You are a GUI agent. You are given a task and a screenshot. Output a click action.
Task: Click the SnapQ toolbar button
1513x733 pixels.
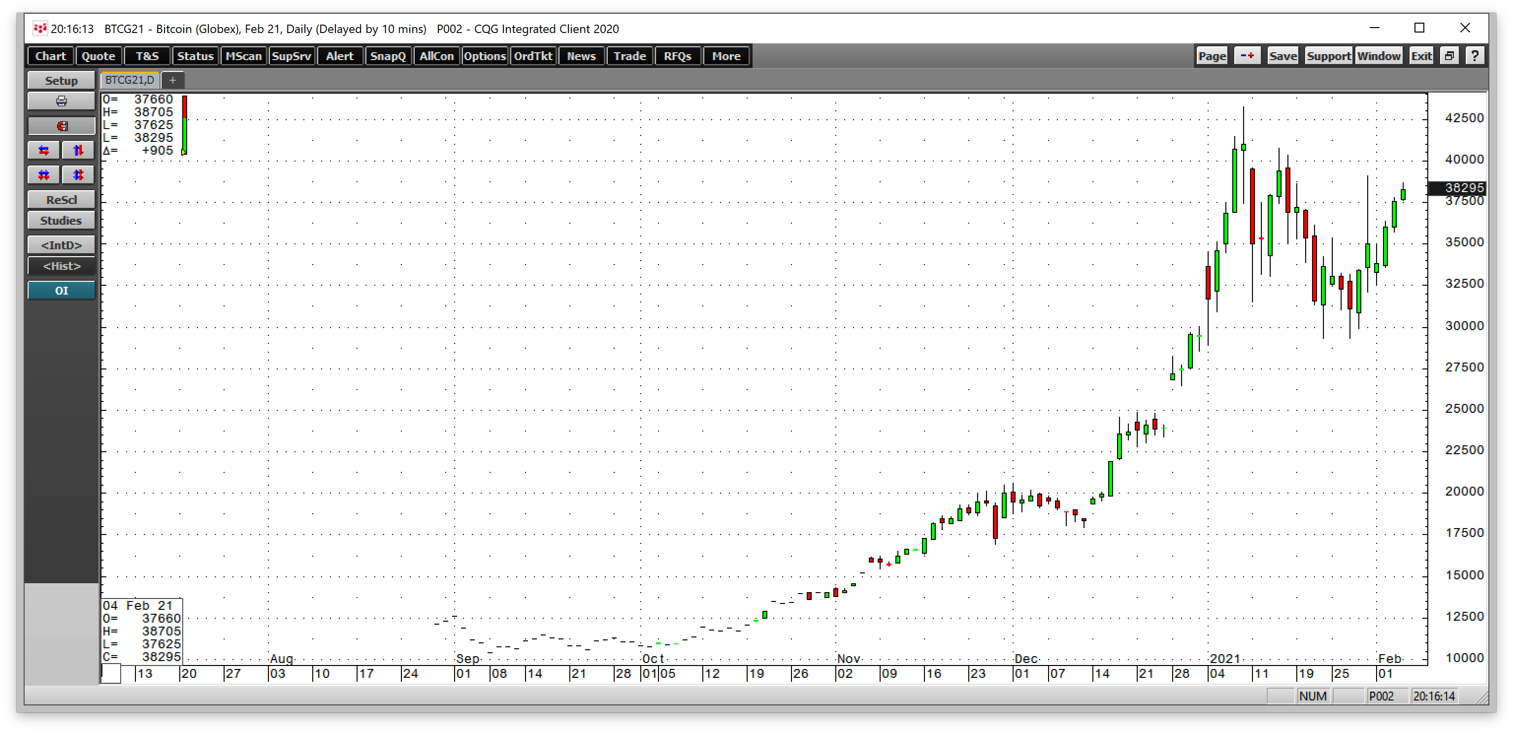pos(388,56)
